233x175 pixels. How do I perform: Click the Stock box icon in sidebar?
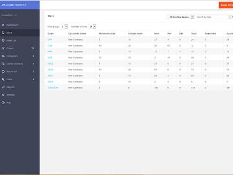[3, 33]
